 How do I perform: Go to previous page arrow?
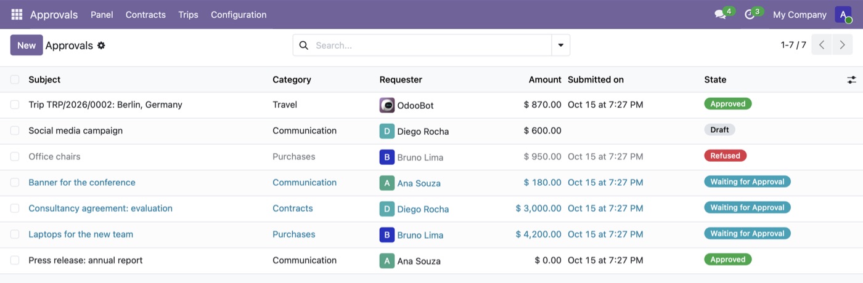tap(822, 45)
